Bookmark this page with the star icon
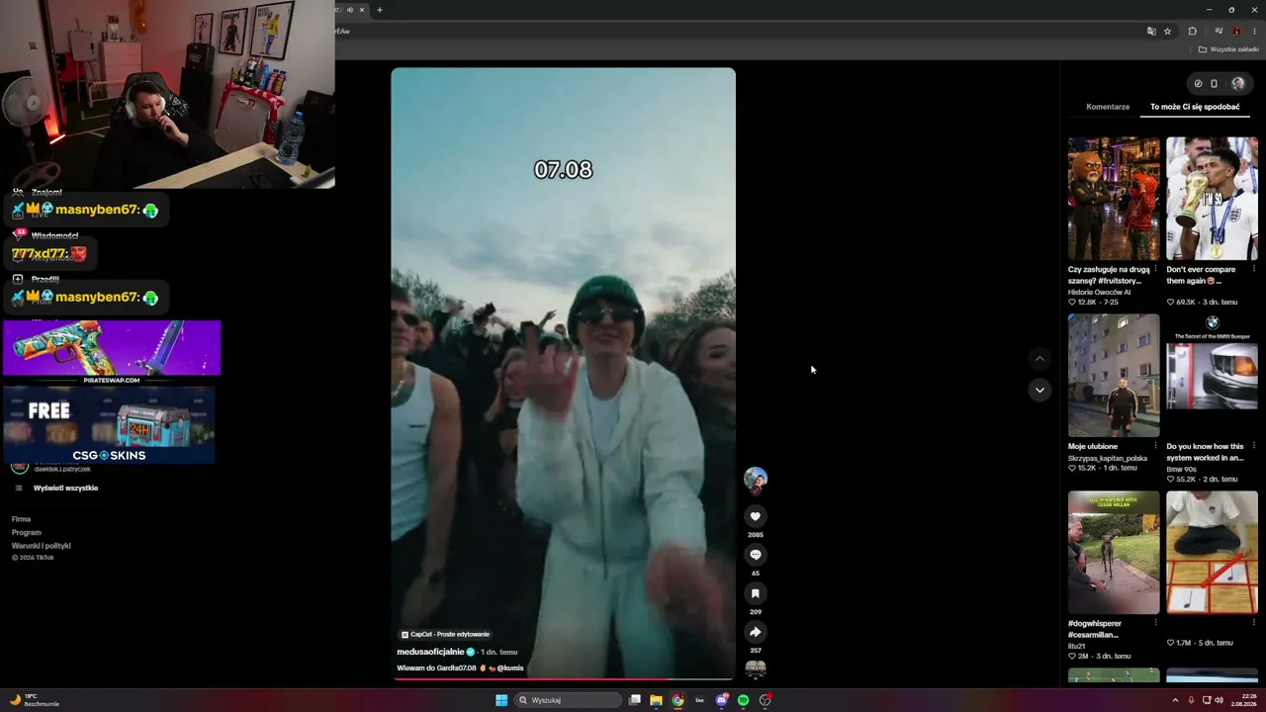 click(1167, 32)
